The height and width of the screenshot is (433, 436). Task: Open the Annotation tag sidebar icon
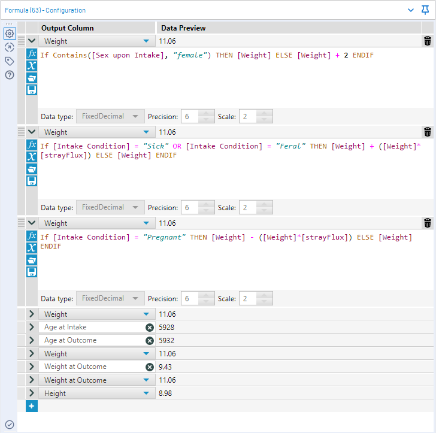(10, 61)
